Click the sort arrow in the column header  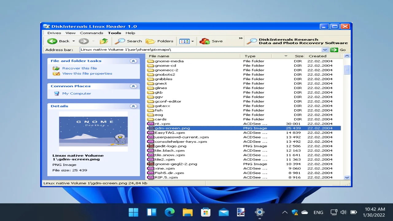[x=286, y=56]
